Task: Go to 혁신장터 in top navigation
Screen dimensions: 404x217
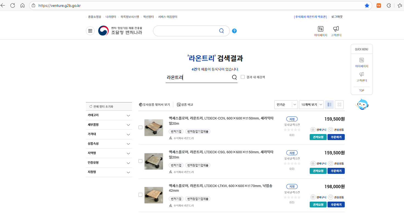Action: [x=148, y=17]
